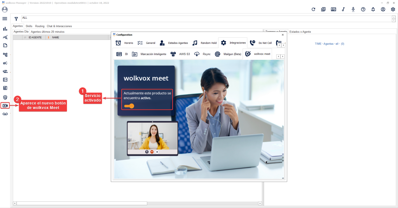398x208 pixels.
Task: Click the agent table horizontal scrollbar thumb
Action: (82, 203)
